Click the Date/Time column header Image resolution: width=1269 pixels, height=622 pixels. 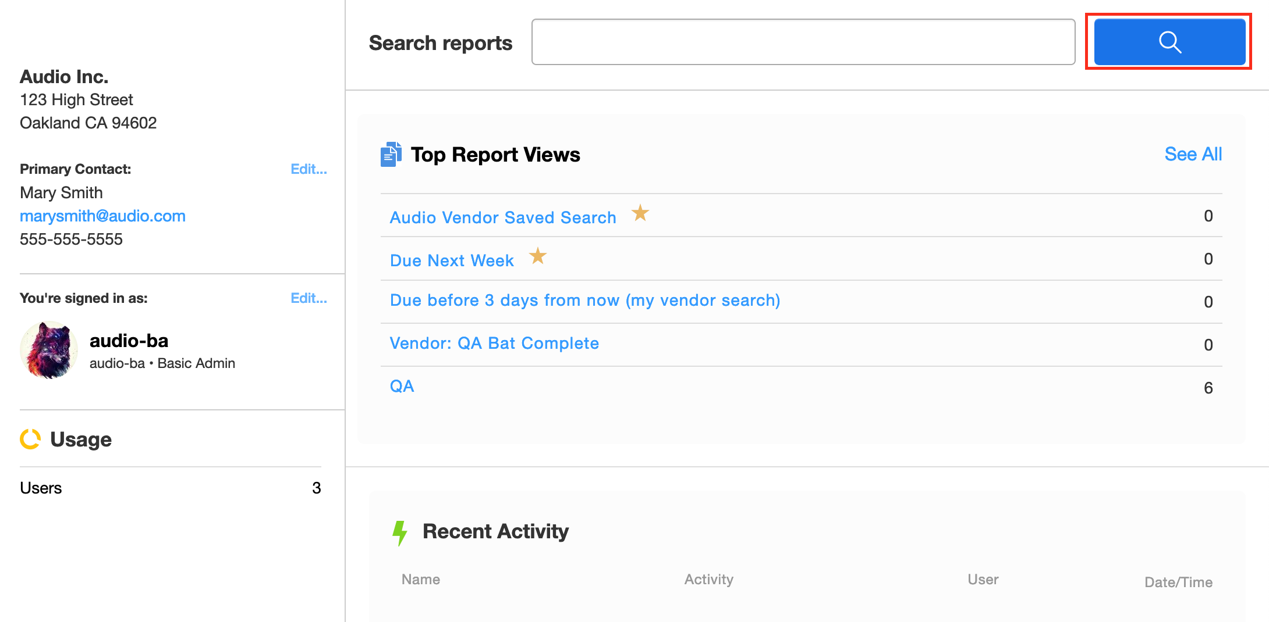pos(1178,582)
